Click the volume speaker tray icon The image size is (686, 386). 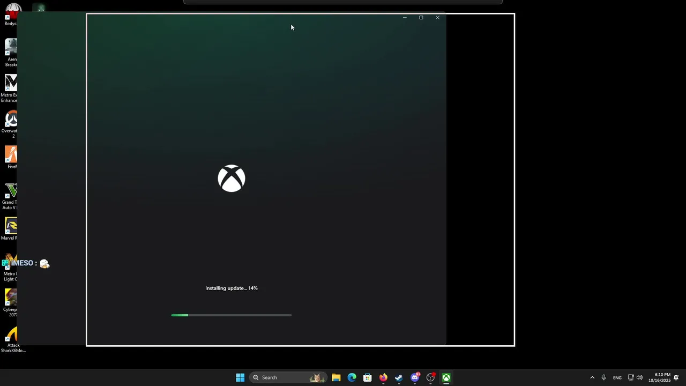coord(639,377)
